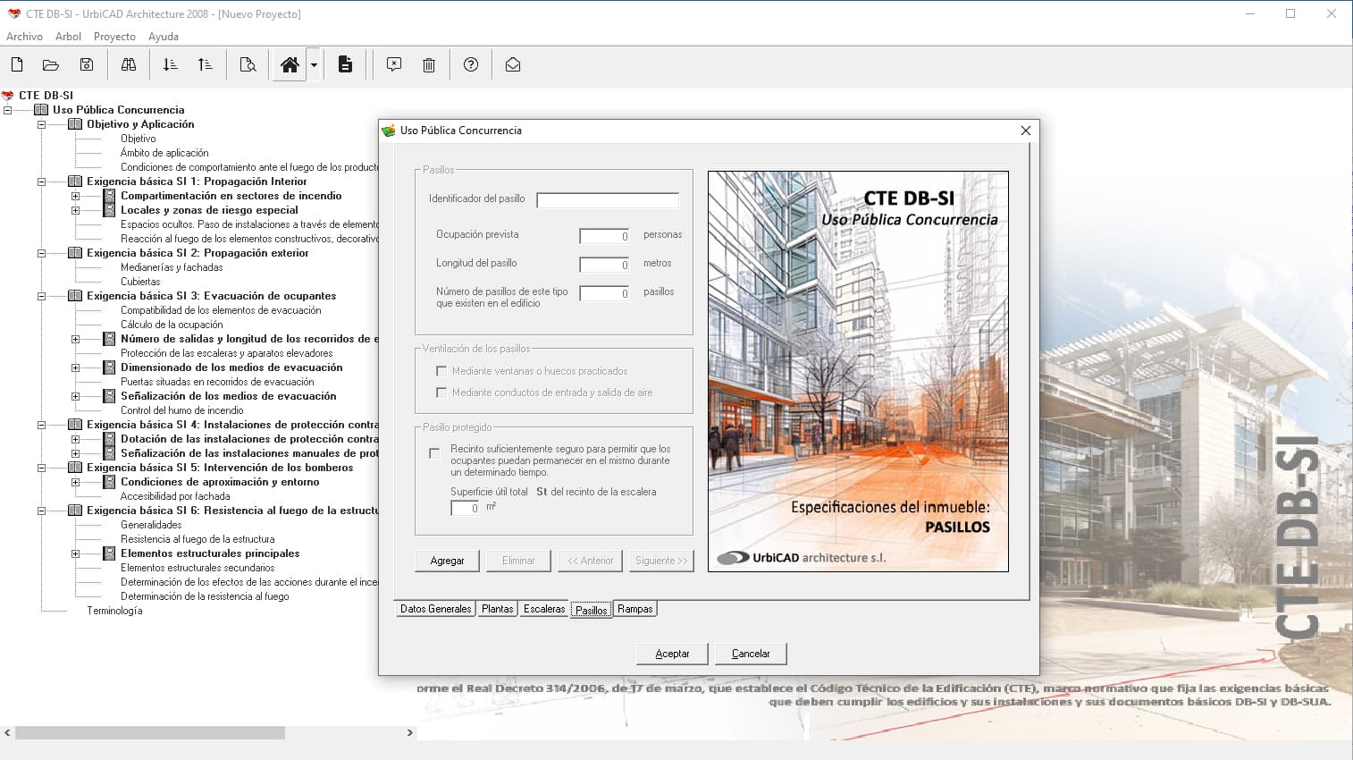Click the home building icon
The image size is (1353, 760).
coord(290,64)
